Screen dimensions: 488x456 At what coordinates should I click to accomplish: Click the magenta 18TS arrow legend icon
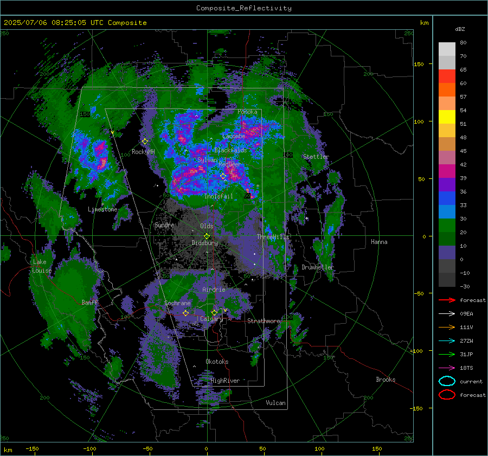point(447,368)
